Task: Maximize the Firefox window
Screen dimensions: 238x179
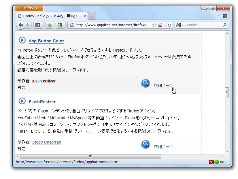Action: [x=213, y=8]
